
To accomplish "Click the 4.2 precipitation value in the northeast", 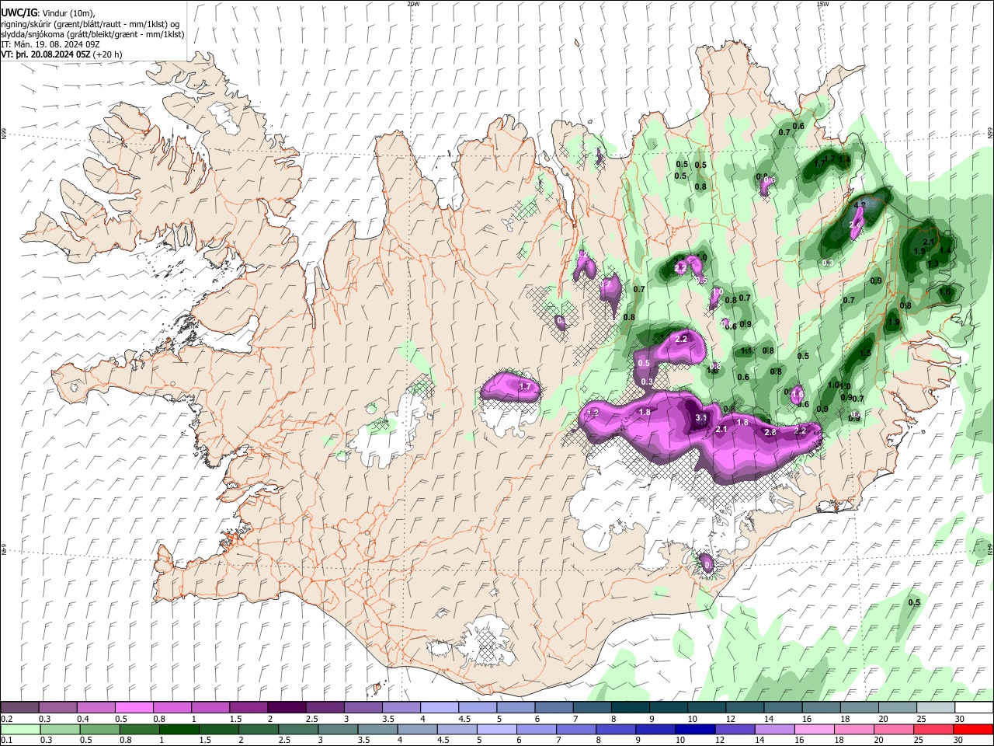I will pyautogui.click(x=860, y=205).
